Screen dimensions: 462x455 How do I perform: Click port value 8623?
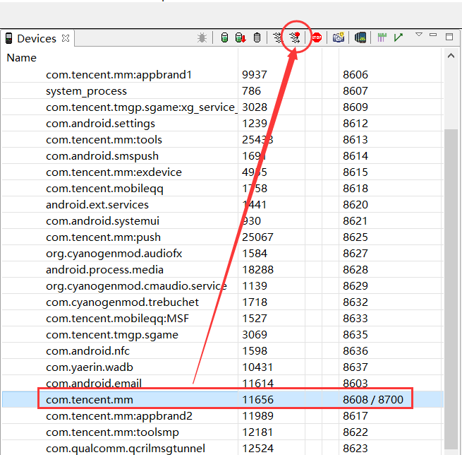[355, 448]
